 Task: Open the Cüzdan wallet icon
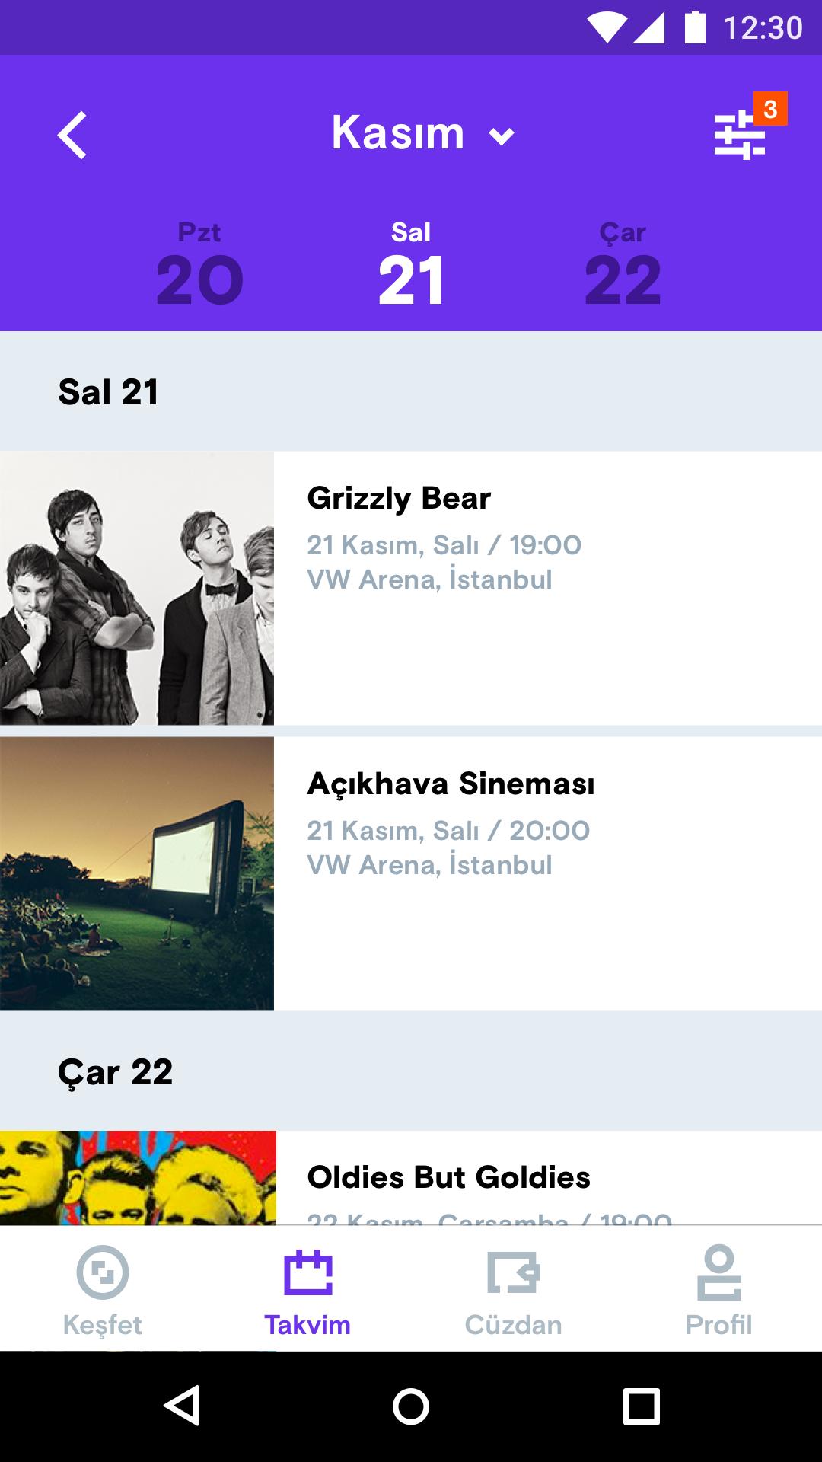tap(514, 1272)
